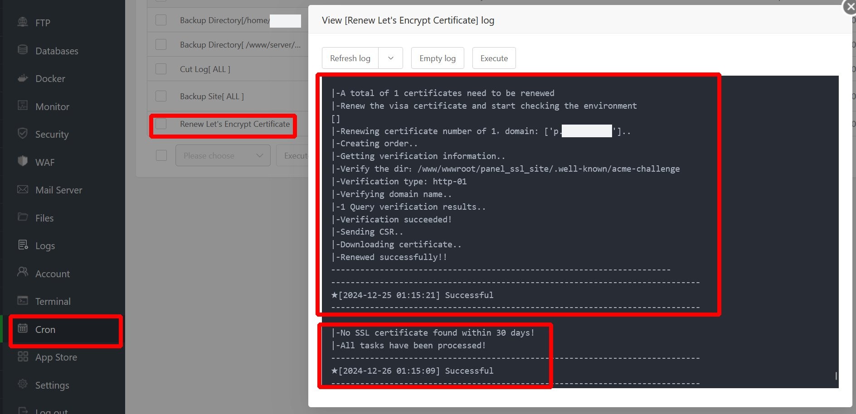Click the "Verification succeeded!" log line
Viewport: 856px width, 414px height.
pos(392,219)
